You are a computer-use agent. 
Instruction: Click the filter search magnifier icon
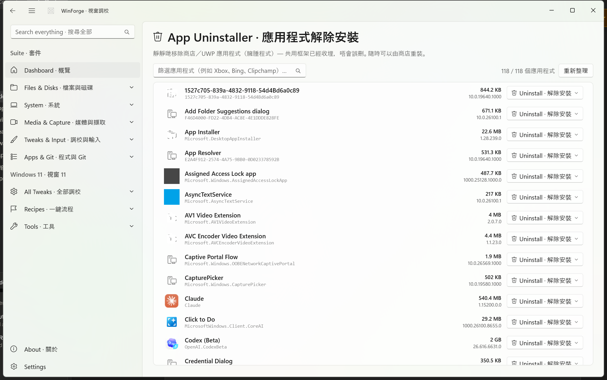click(298, 71)
